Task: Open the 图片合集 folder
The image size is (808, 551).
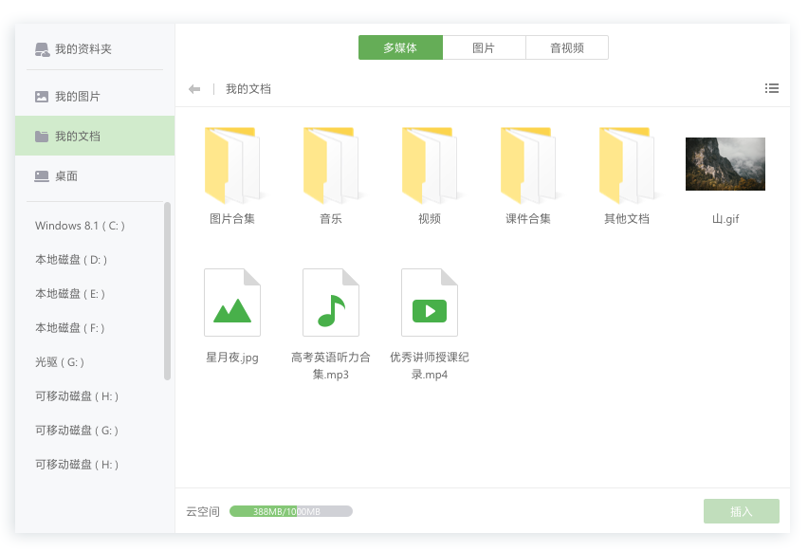Action: click(232, 166)
